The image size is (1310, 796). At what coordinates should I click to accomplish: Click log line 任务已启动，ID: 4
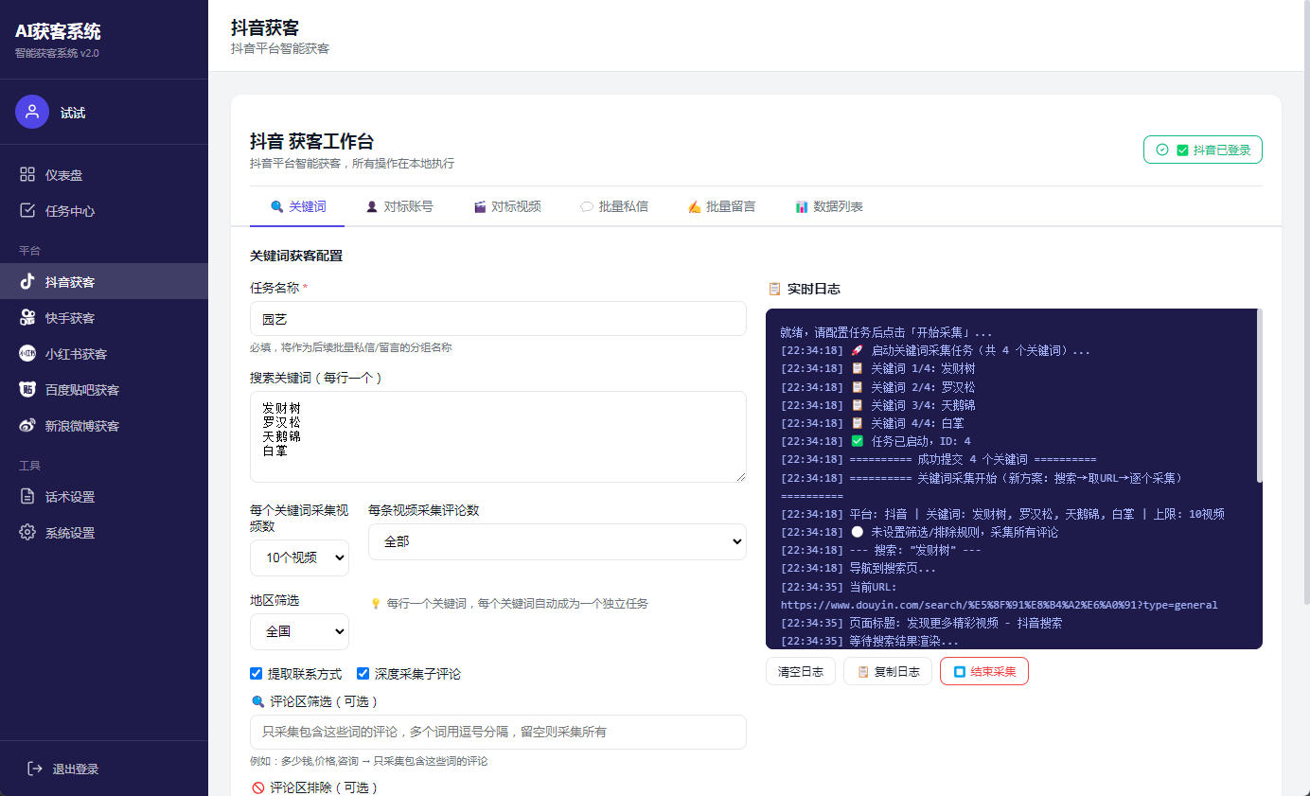(x=876, y=441)
